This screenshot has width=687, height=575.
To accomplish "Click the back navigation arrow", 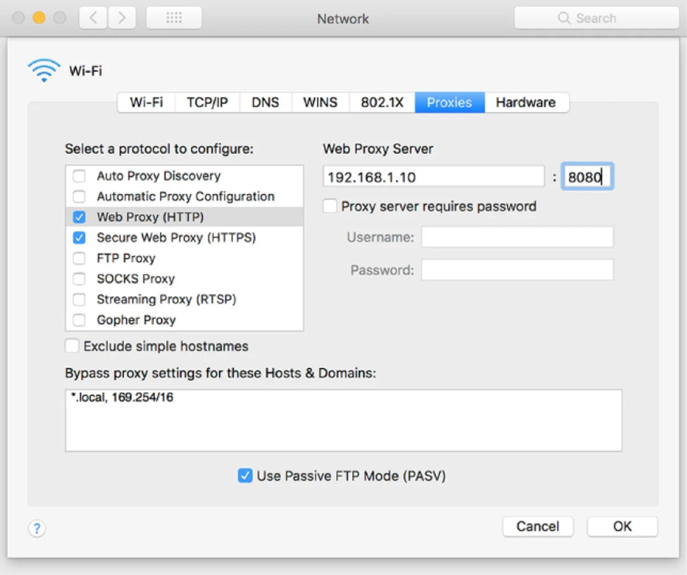I will (92, 18).
